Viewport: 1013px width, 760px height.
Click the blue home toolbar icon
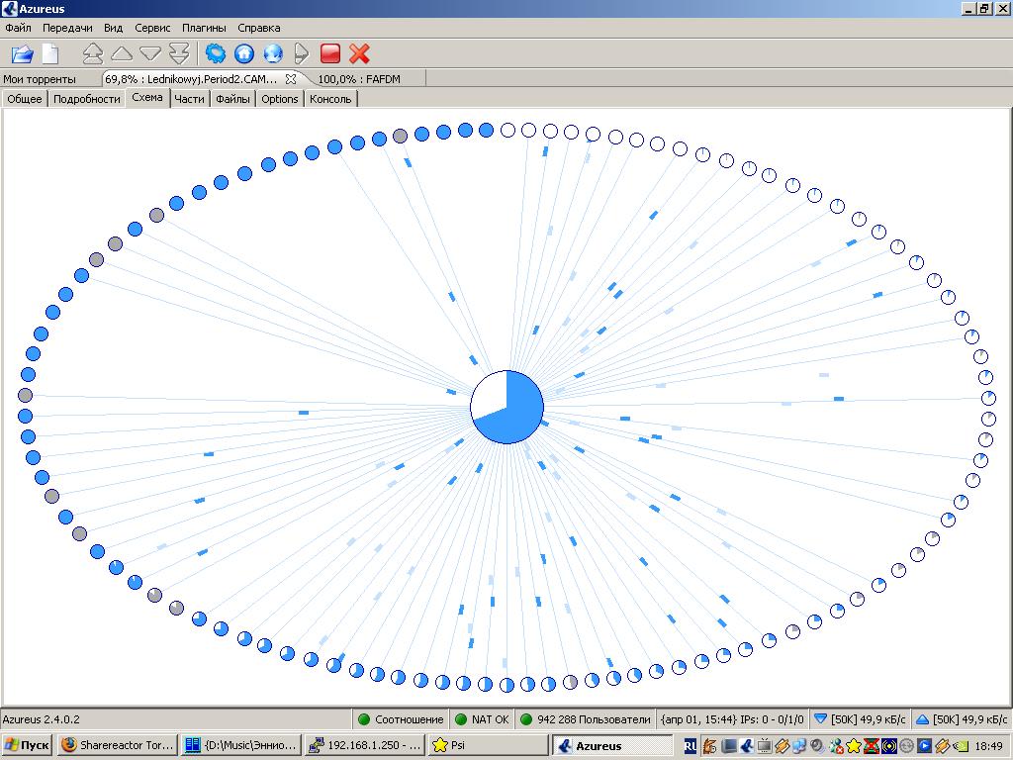pyautogui.click(x=244, y=53)
